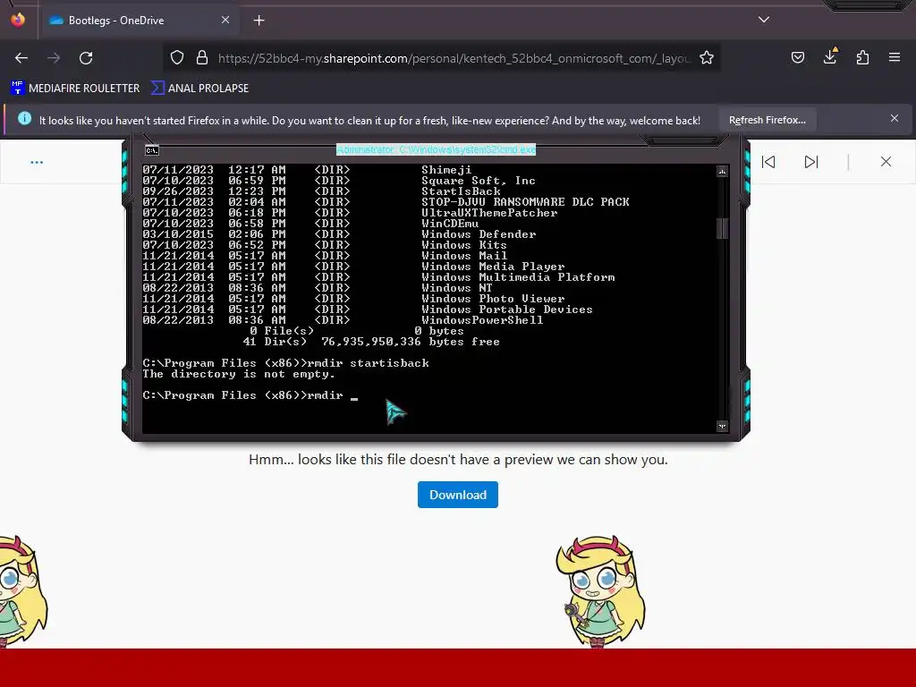
Task: Click the Star Butterfly shimeji holding a wand
Action: (600, 592)
